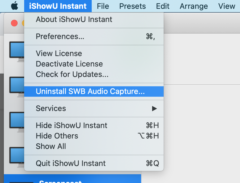Choose View License

click(x=59, y=54)
